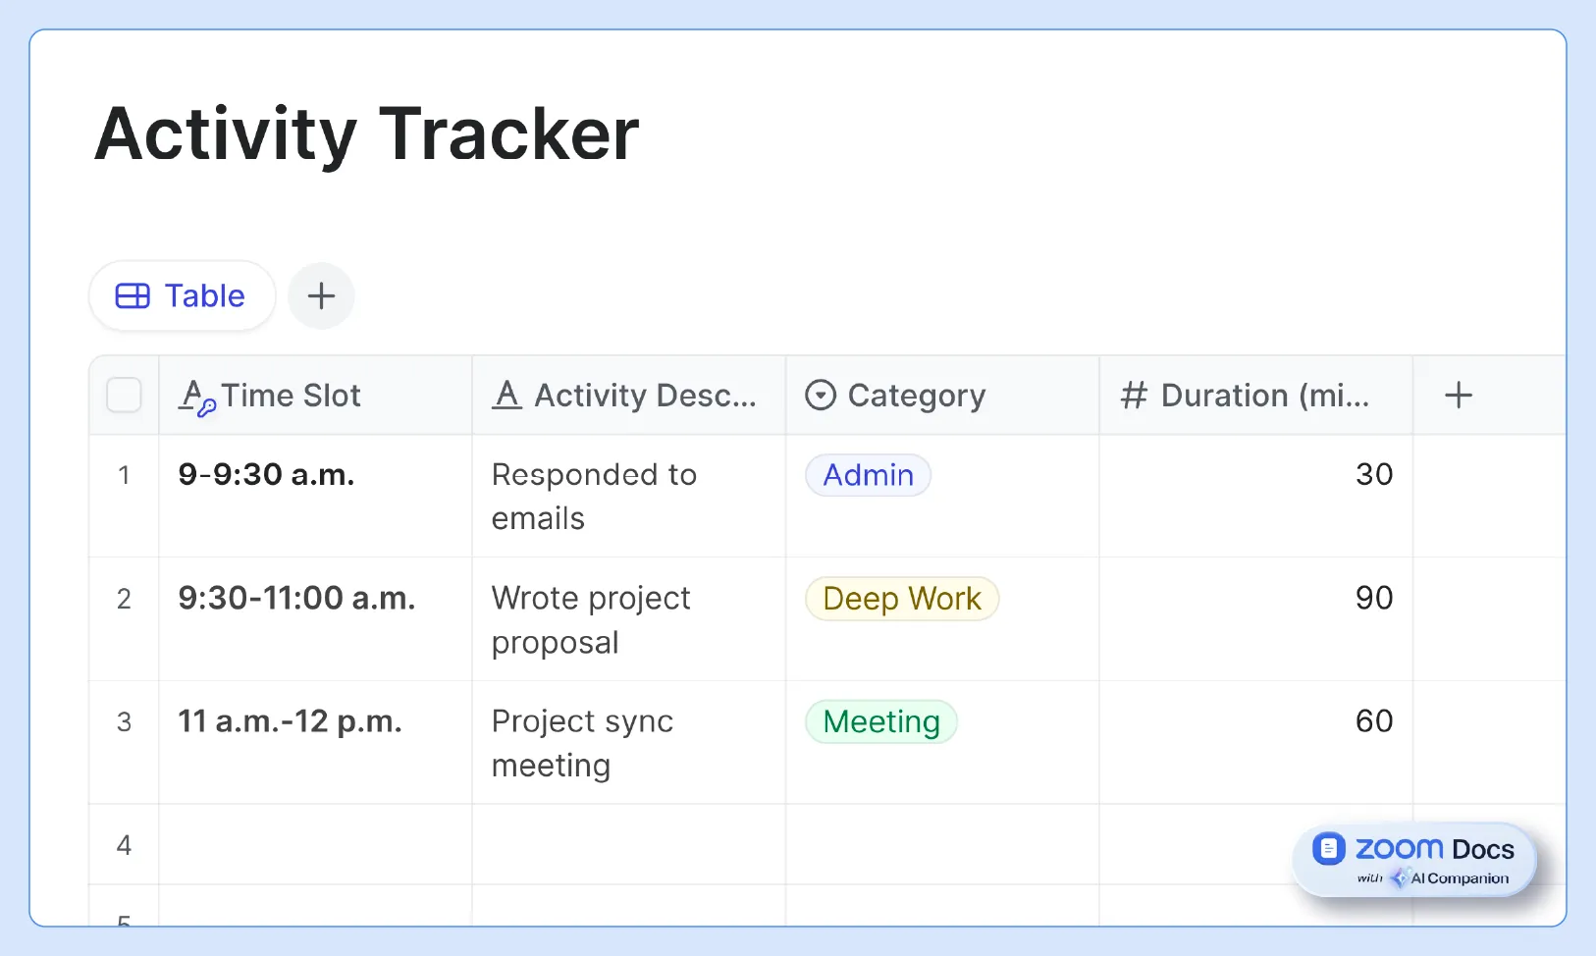The width and height of the screenshot is (1596, 956).
Task: Click the empty Time Slot cell in row 4
Action: 314,844
